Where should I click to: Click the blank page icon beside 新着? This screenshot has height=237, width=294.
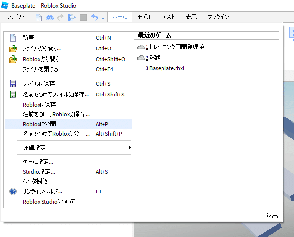pos(13,38)
